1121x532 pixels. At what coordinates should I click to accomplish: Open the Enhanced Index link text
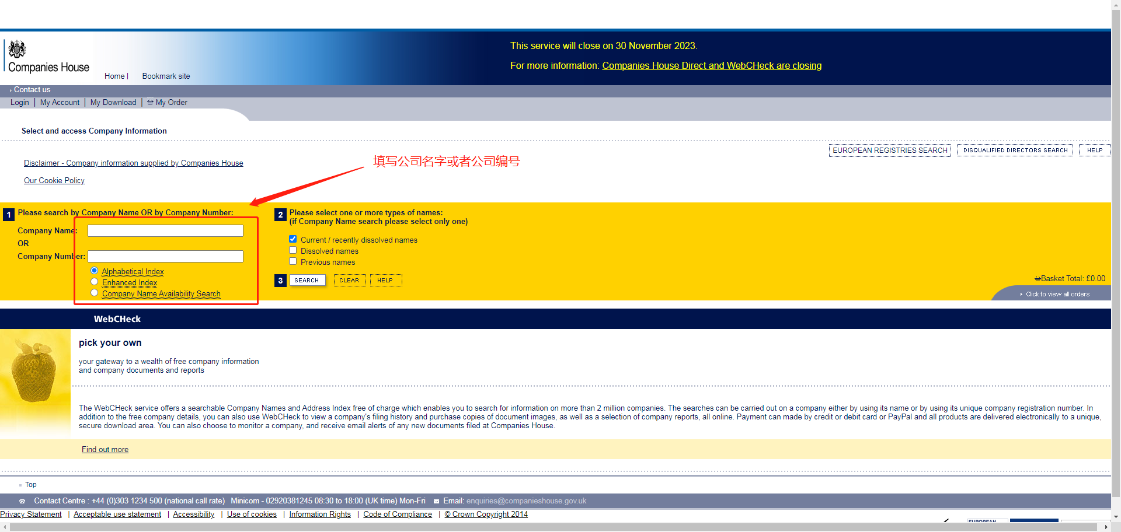[130, 283]
